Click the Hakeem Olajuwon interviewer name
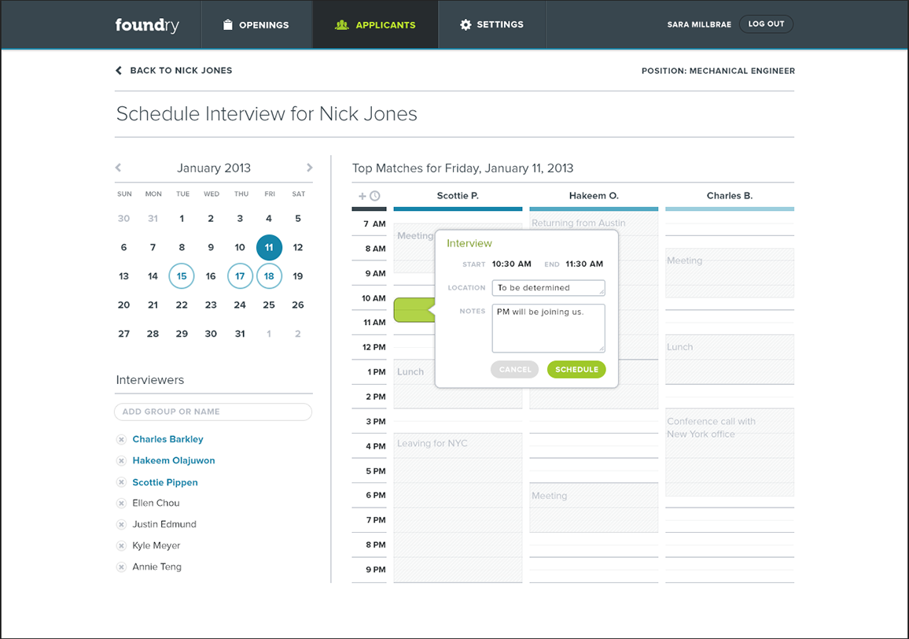909x639 pixels. pos(174,461)
